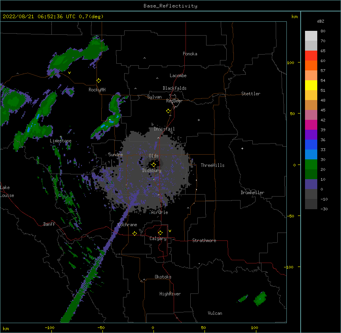Click the km unit label at bottom left

point(6,329)
